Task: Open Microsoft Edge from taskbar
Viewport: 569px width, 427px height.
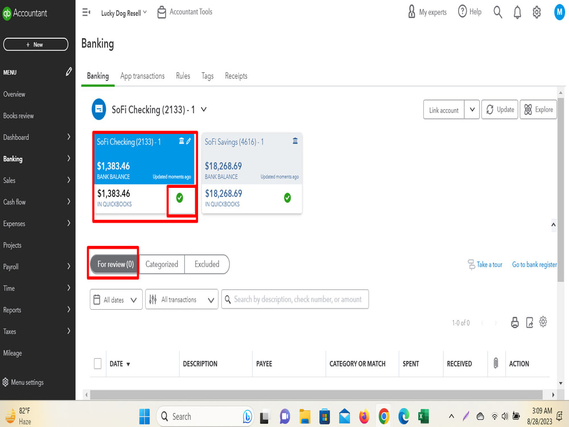Action: 403,416
